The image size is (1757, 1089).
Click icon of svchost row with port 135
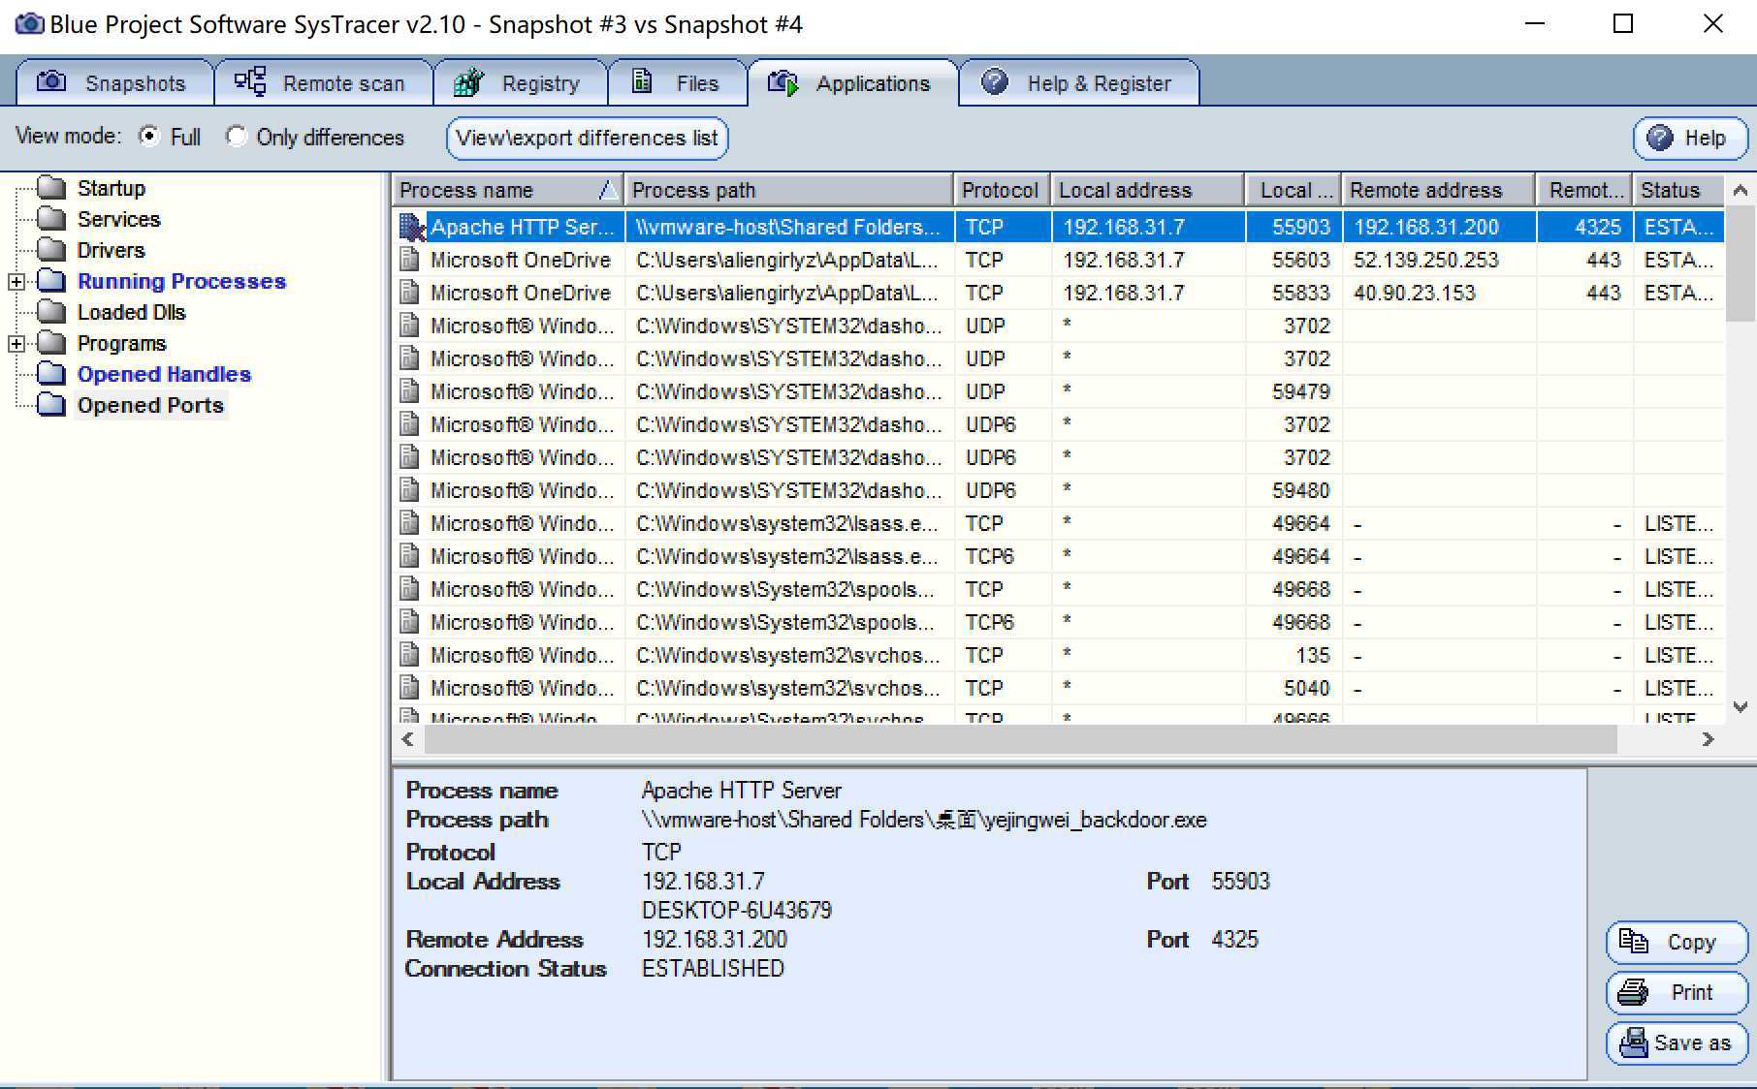click(x=410, y=655)
